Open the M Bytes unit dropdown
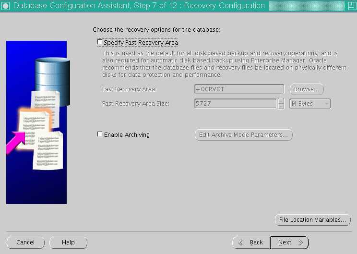357x254 pixels. point(310,104)
